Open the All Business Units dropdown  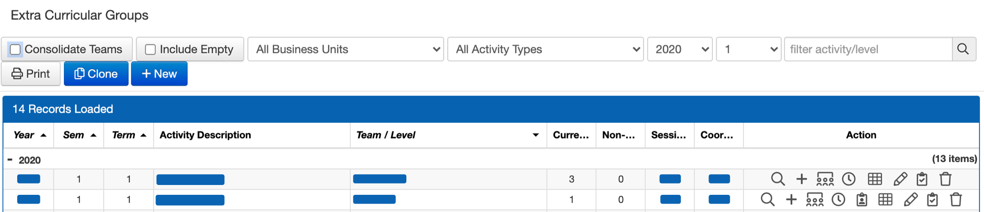click(x=346, y=50)
